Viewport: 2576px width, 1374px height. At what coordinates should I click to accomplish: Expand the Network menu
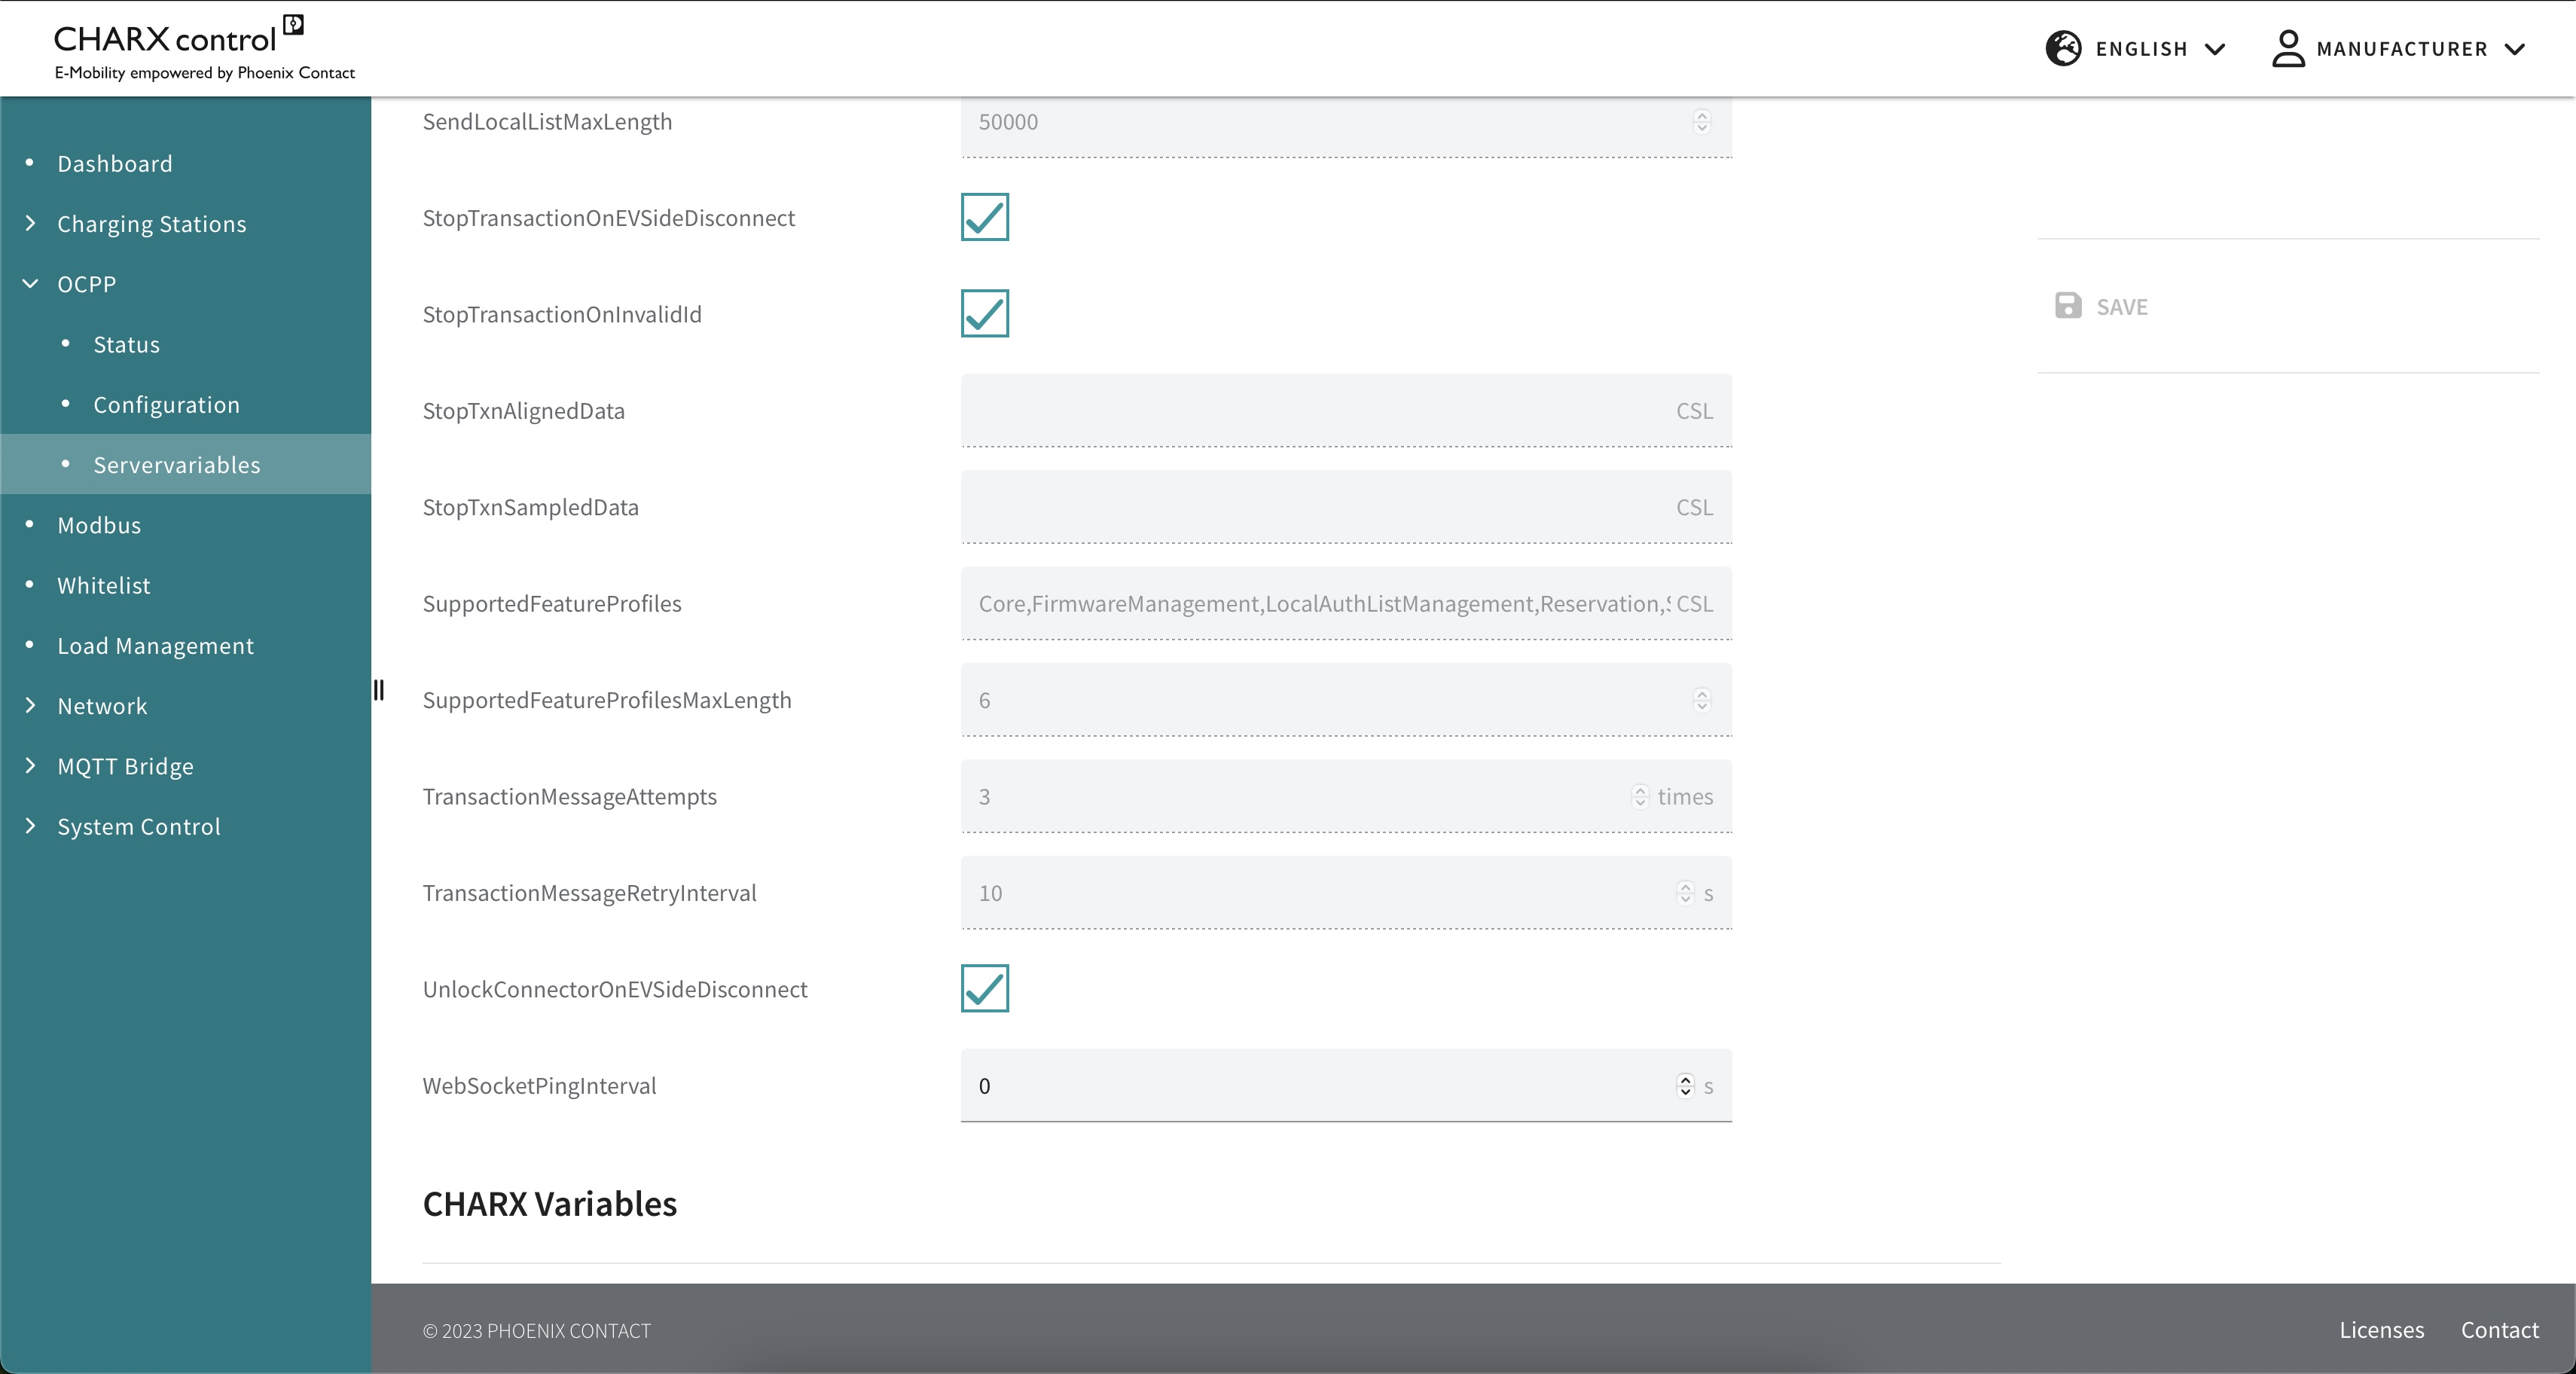point(30,706)
